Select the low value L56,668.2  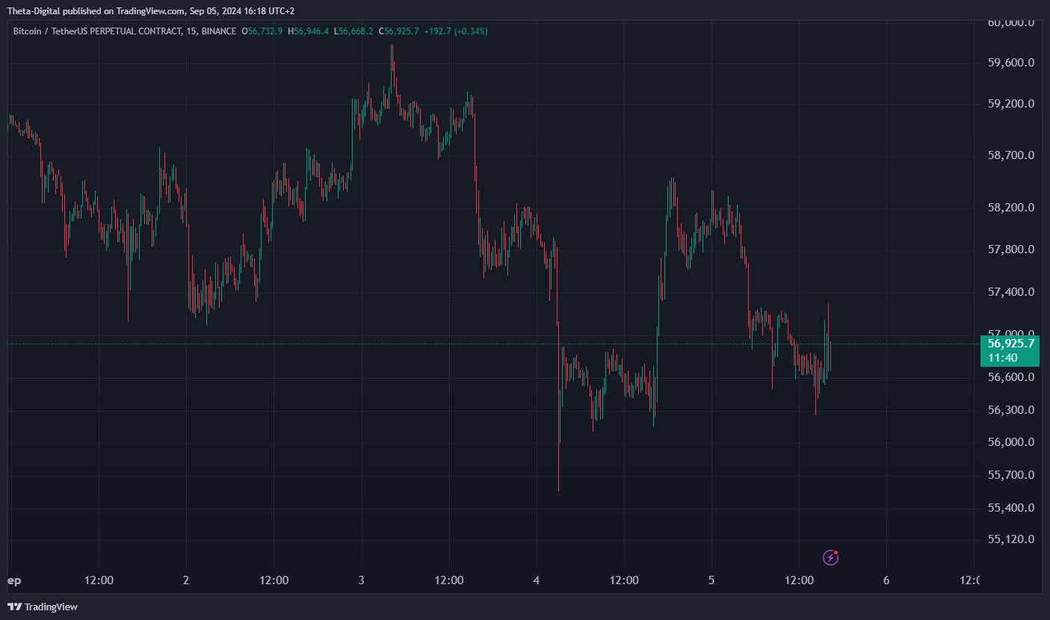click(x=353, y=31)
